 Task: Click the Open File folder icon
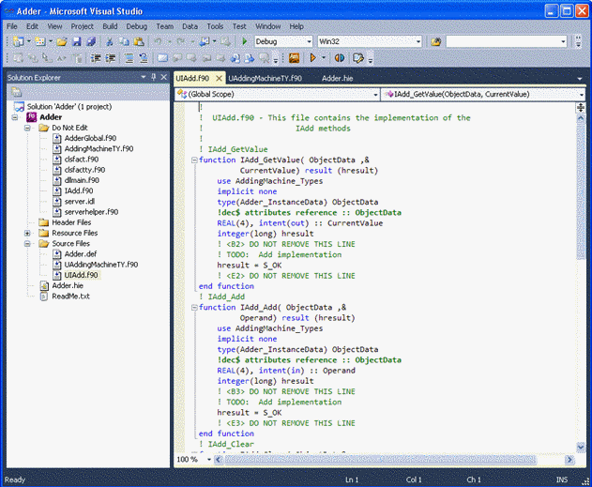pyautogui.click(x=62, y=41)
